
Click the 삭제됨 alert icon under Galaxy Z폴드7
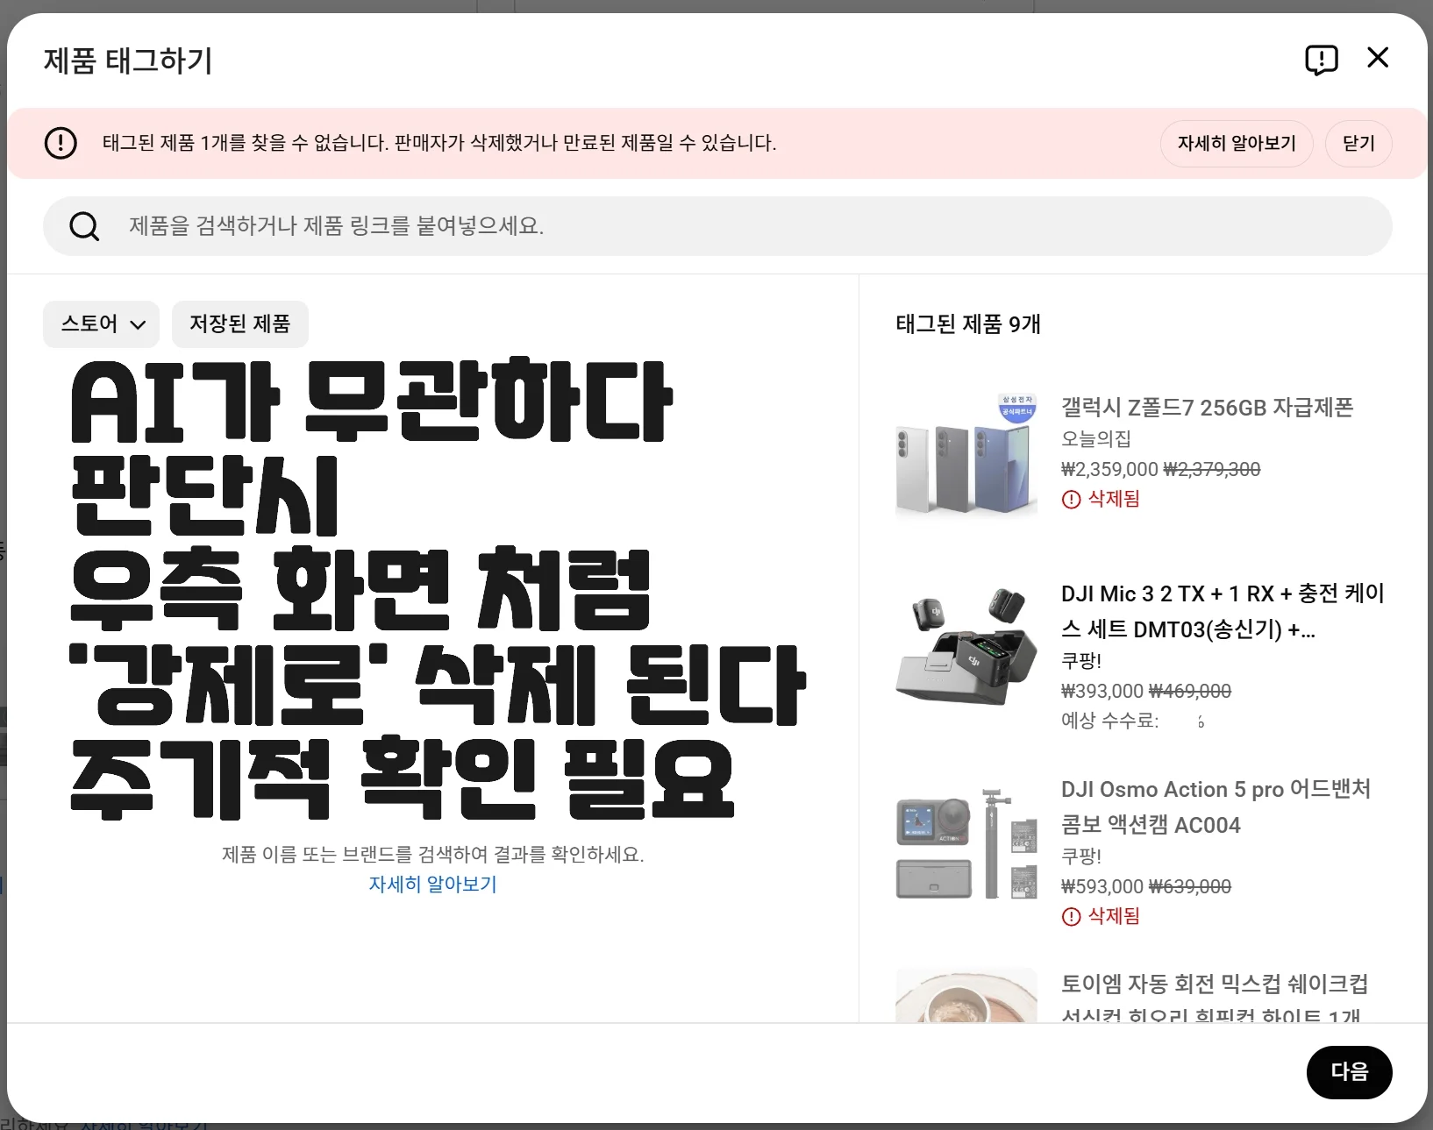pos(1070,499)
